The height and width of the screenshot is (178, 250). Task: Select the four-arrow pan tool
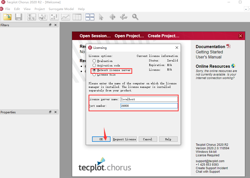113,17
